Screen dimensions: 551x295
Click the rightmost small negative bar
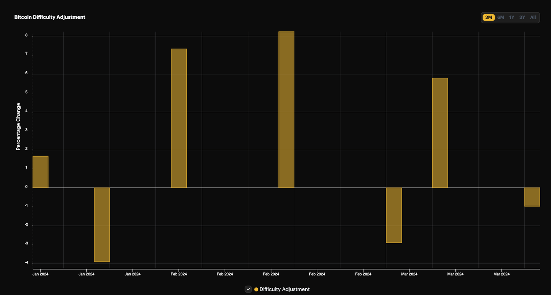[532, 196]
